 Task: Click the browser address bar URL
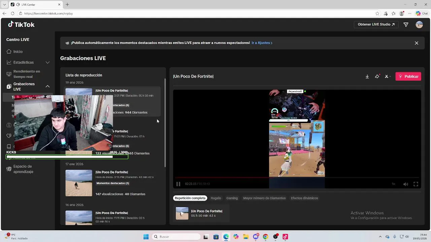coord(48,13)
